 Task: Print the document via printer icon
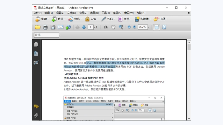click(x=45, y=27)
